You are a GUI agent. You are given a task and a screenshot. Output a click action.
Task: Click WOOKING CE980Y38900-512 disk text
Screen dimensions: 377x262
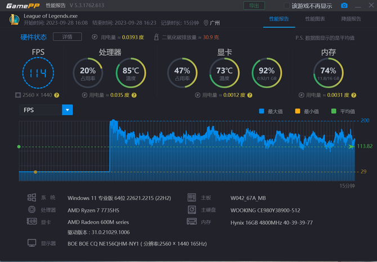click(265, 210)
